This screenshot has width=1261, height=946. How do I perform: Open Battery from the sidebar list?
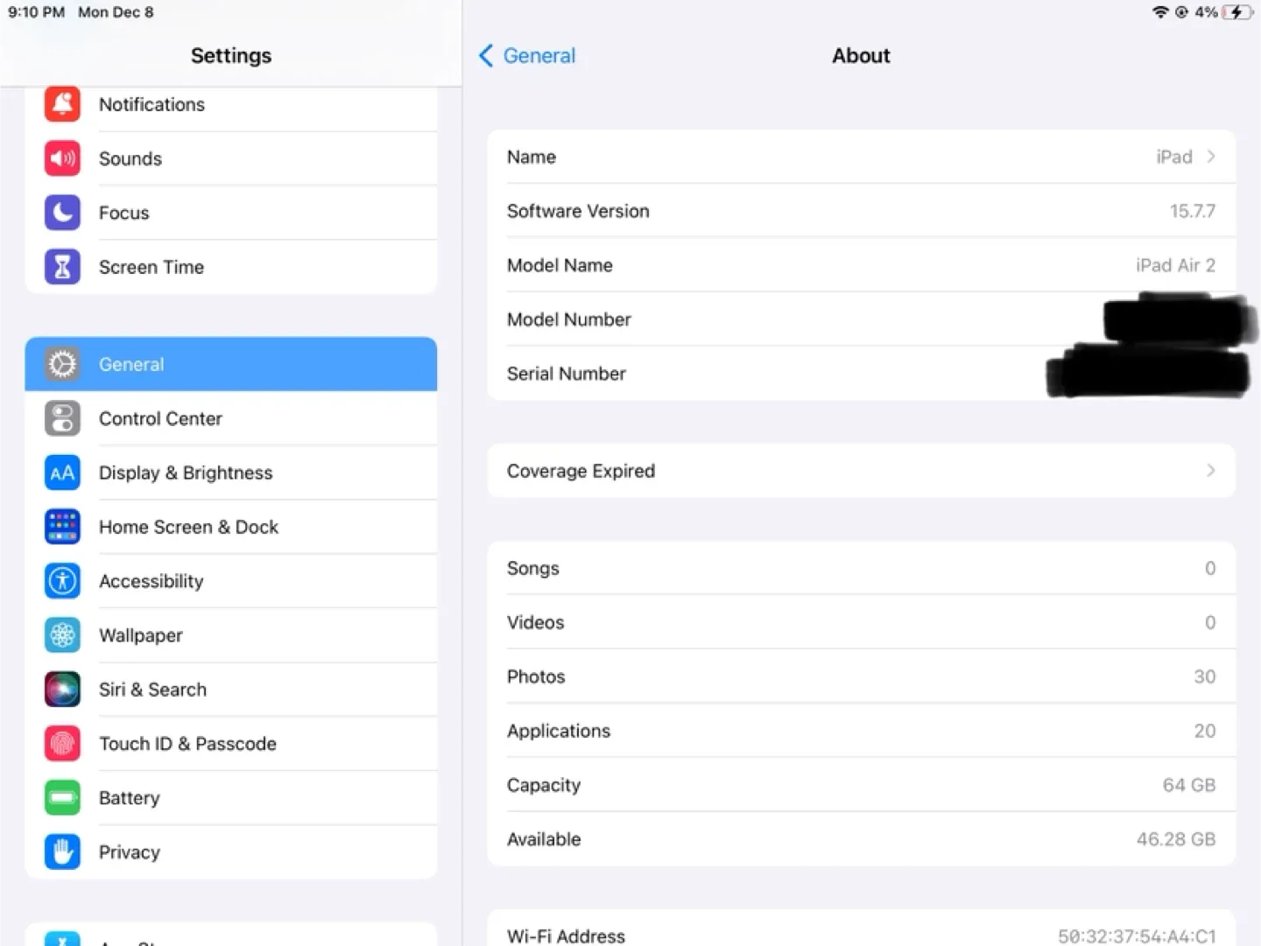tap(230, 797)
